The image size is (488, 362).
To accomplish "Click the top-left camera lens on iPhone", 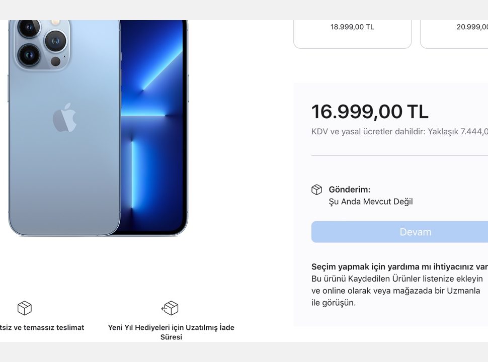I will click(29, 28).
